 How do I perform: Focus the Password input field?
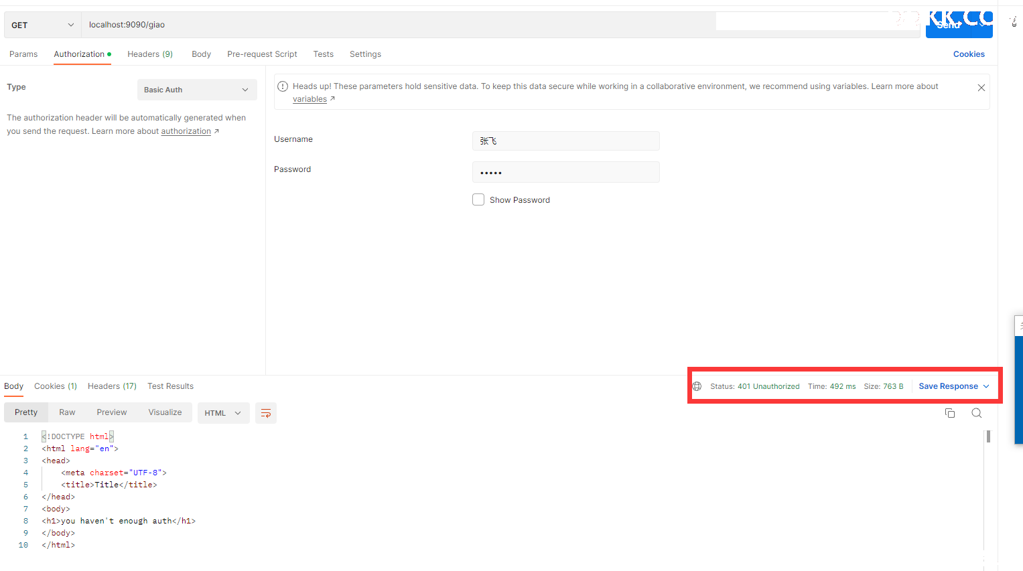click(566, 172)
